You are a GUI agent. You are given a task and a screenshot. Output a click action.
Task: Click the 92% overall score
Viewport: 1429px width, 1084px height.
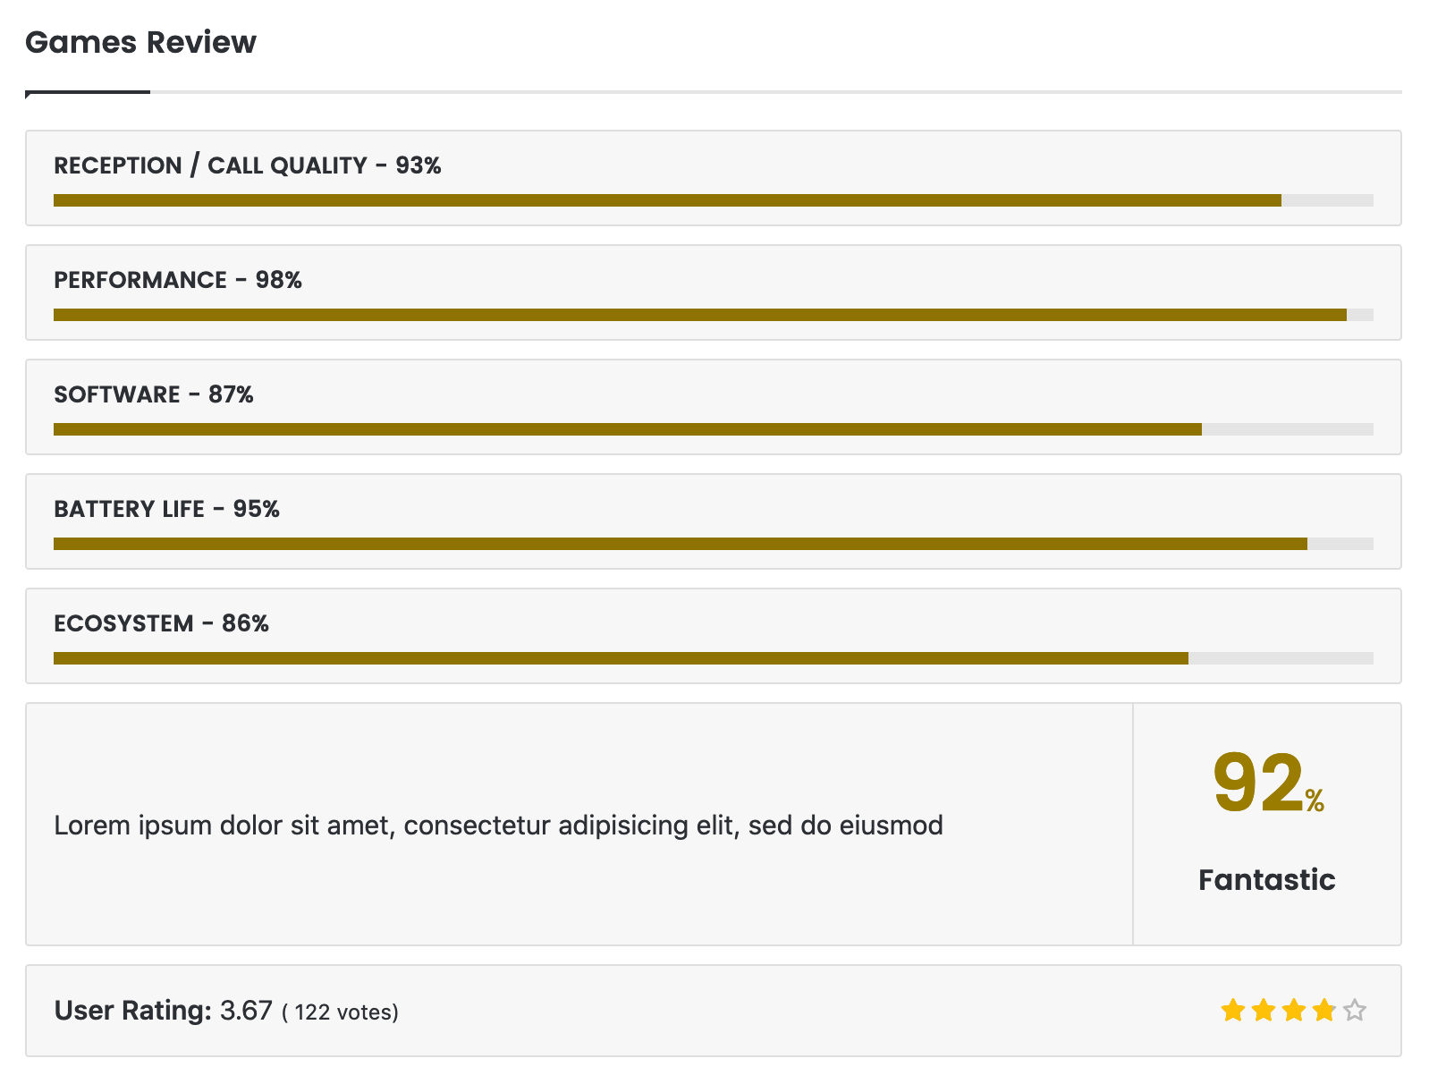pyautogui.click(x=1268, y=783)
